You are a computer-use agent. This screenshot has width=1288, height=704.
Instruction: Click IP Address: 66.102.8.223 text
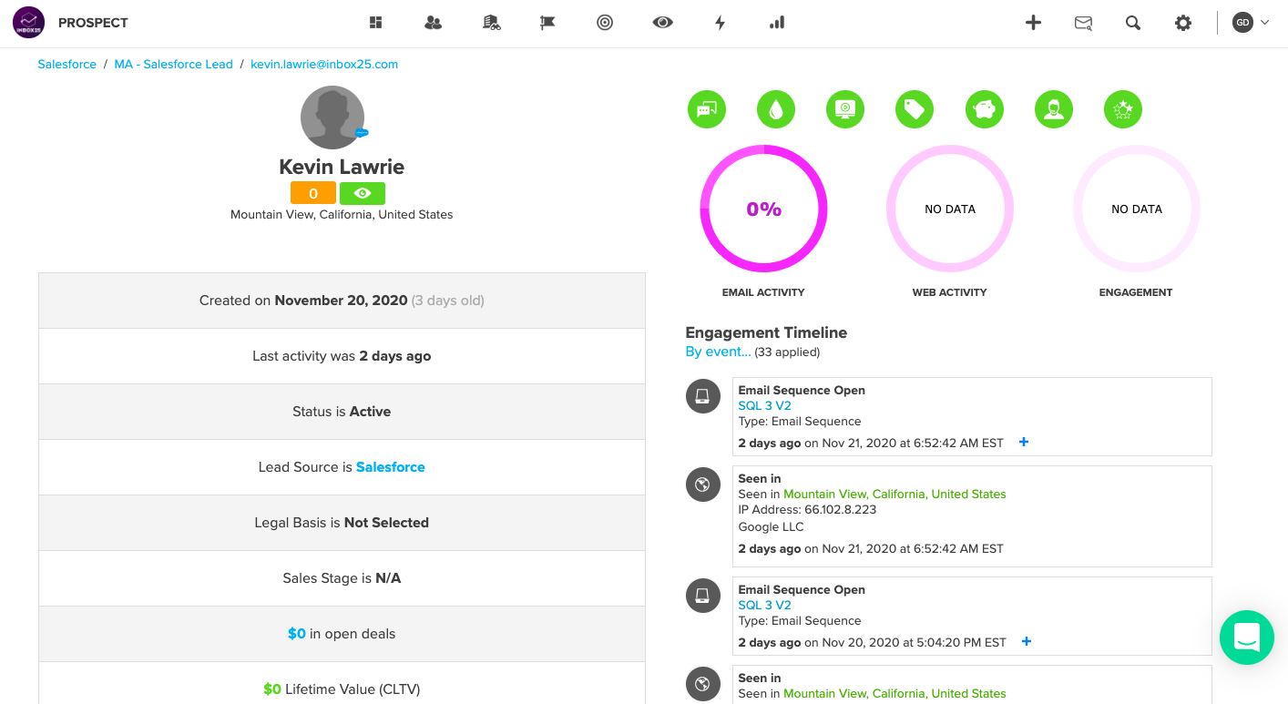[x=807, y=510]
